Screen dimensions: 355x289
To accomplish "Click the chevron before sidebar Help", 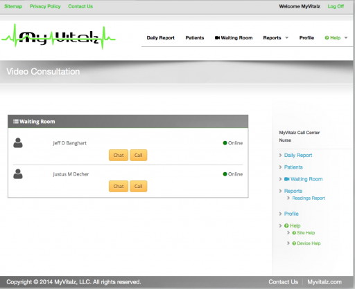I will 280,225.
